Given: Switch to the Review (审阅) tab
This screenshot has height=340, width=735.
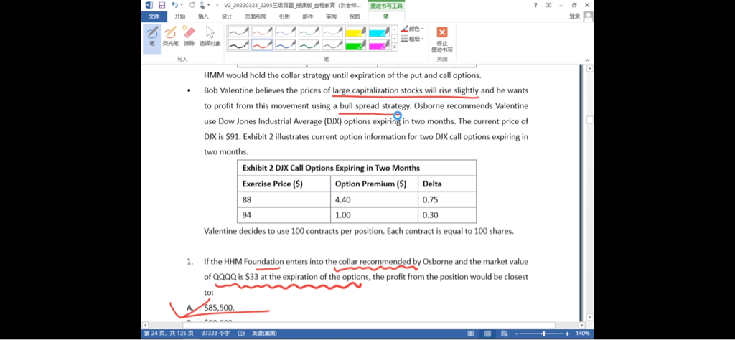Looking at the screenshot, I should 332,16.
